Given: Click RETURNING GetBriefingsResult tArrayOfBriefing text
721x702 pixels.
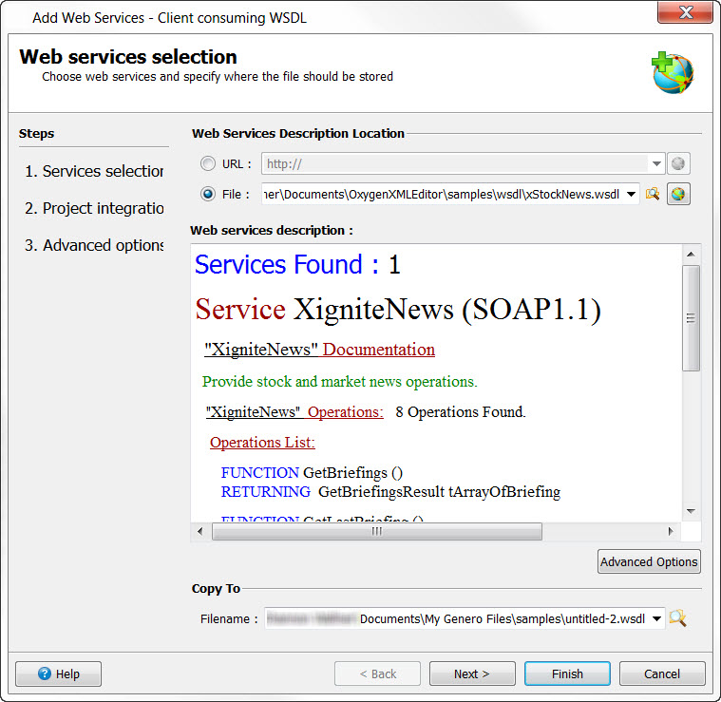Looking at the screenshot, I should pyautogui.click(x=390, y=491).
